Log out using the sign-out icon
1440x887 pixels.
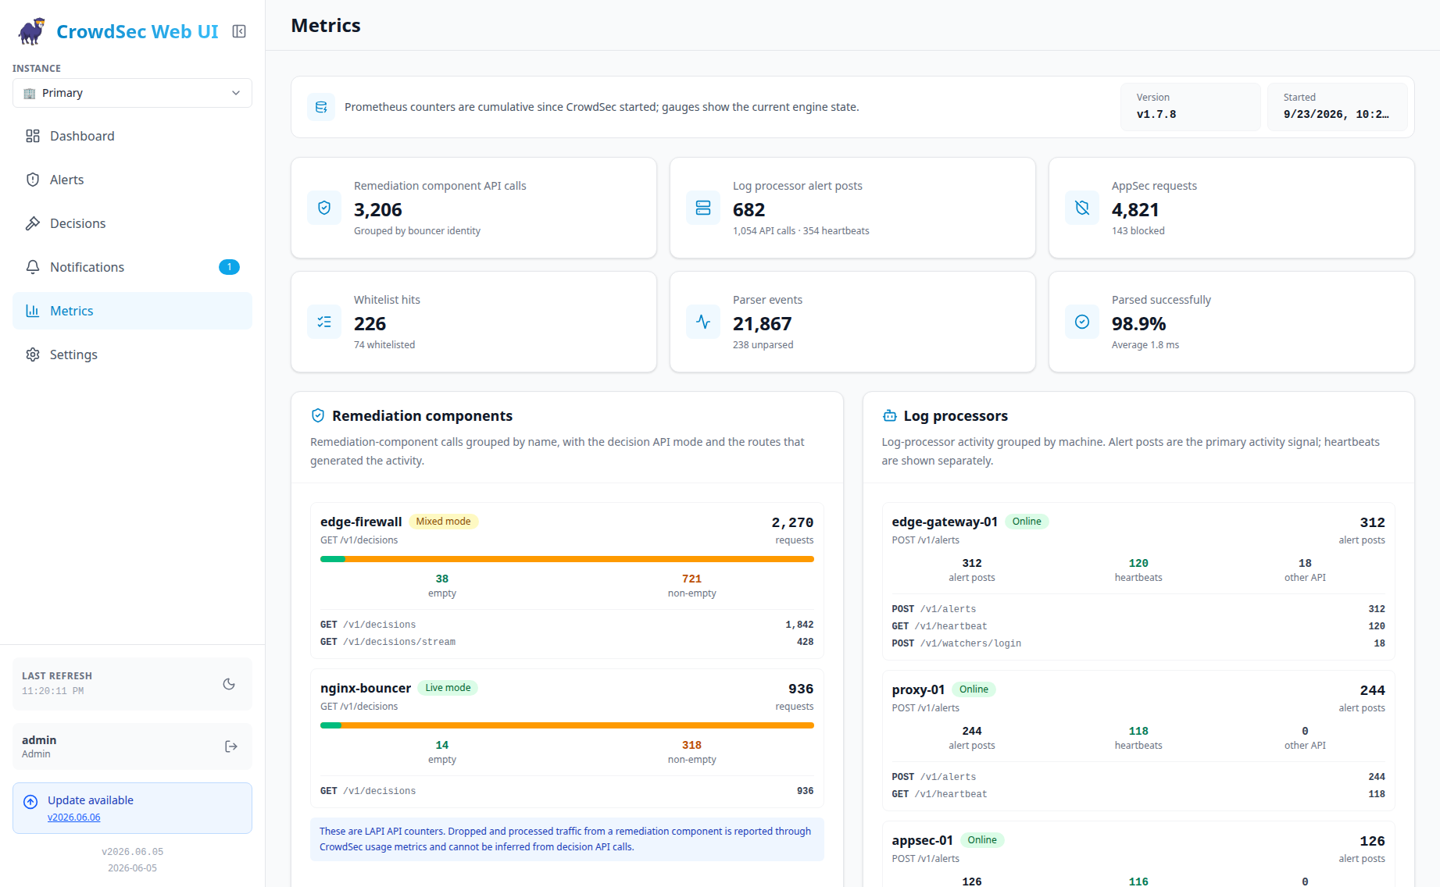231,746
